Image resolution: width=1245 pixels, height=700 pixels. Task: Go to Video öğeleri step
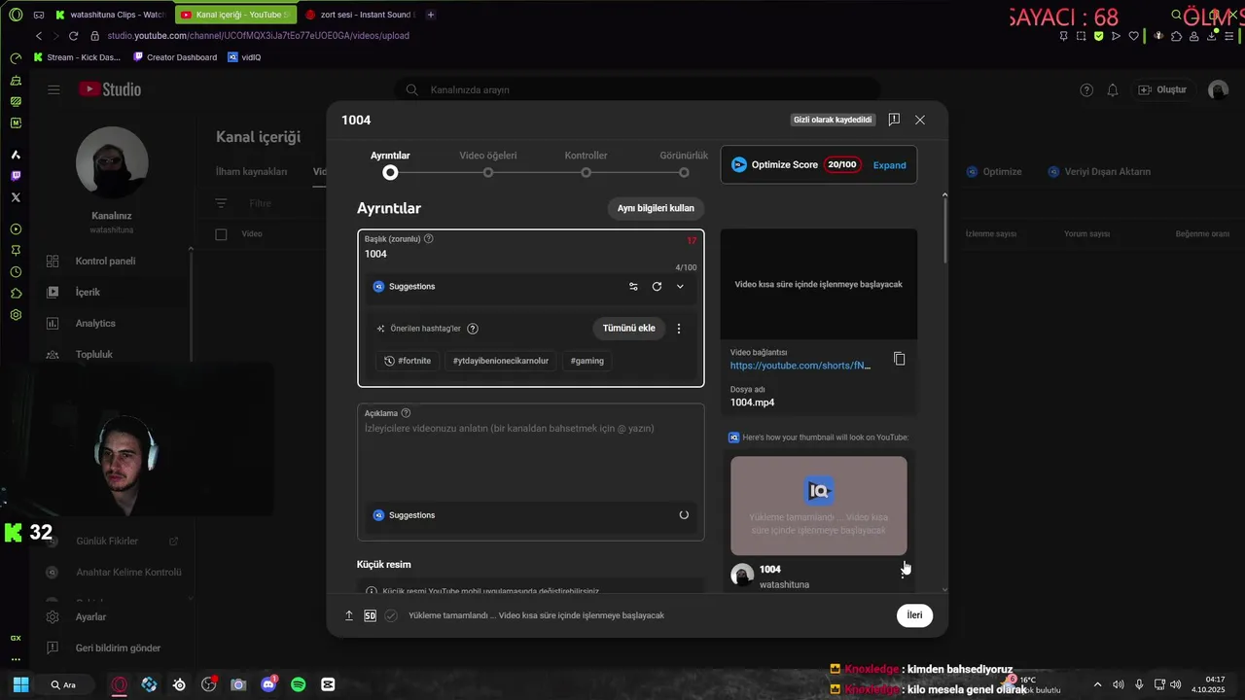coord(488,163)
